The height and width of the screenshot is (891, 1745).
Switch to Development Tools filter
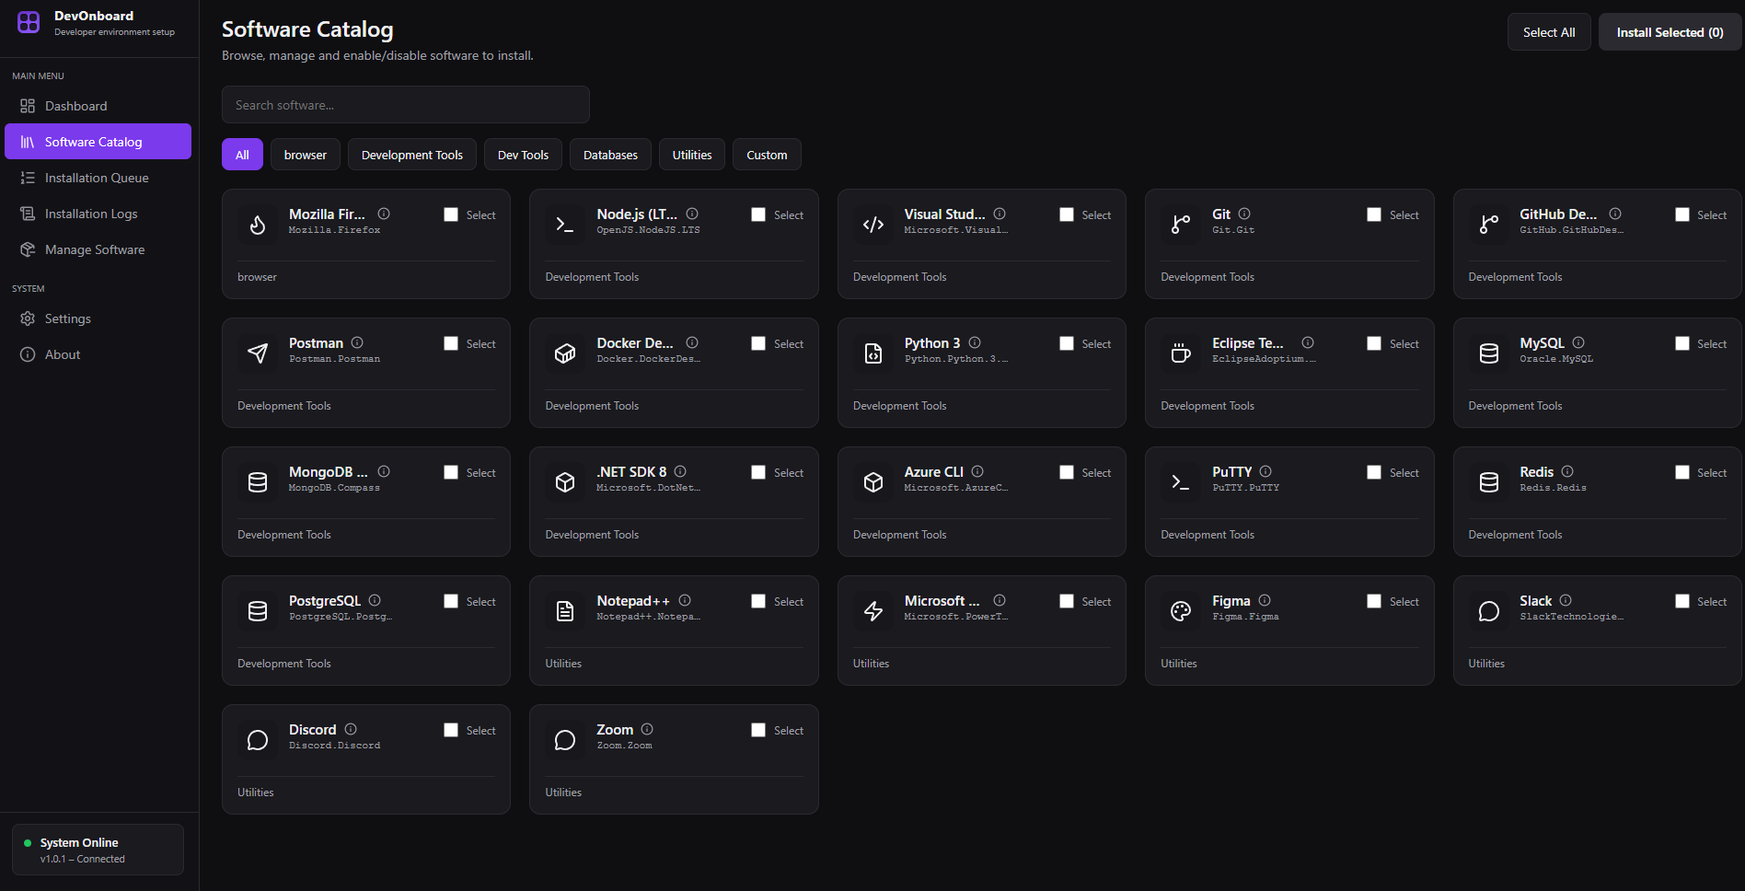(412, 155)
